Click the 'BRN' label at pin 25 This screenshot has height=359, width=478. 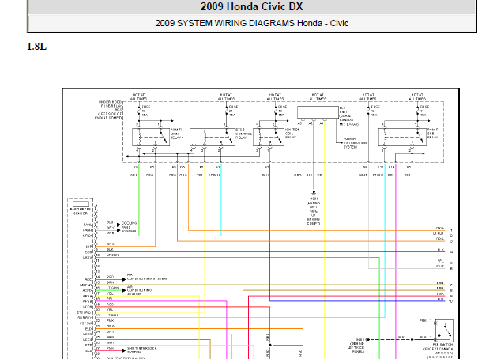pos(110,337)
